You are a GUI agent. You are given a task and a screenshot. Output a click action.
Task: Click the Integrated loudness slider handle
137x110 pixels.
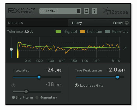(x=39, y=77)
